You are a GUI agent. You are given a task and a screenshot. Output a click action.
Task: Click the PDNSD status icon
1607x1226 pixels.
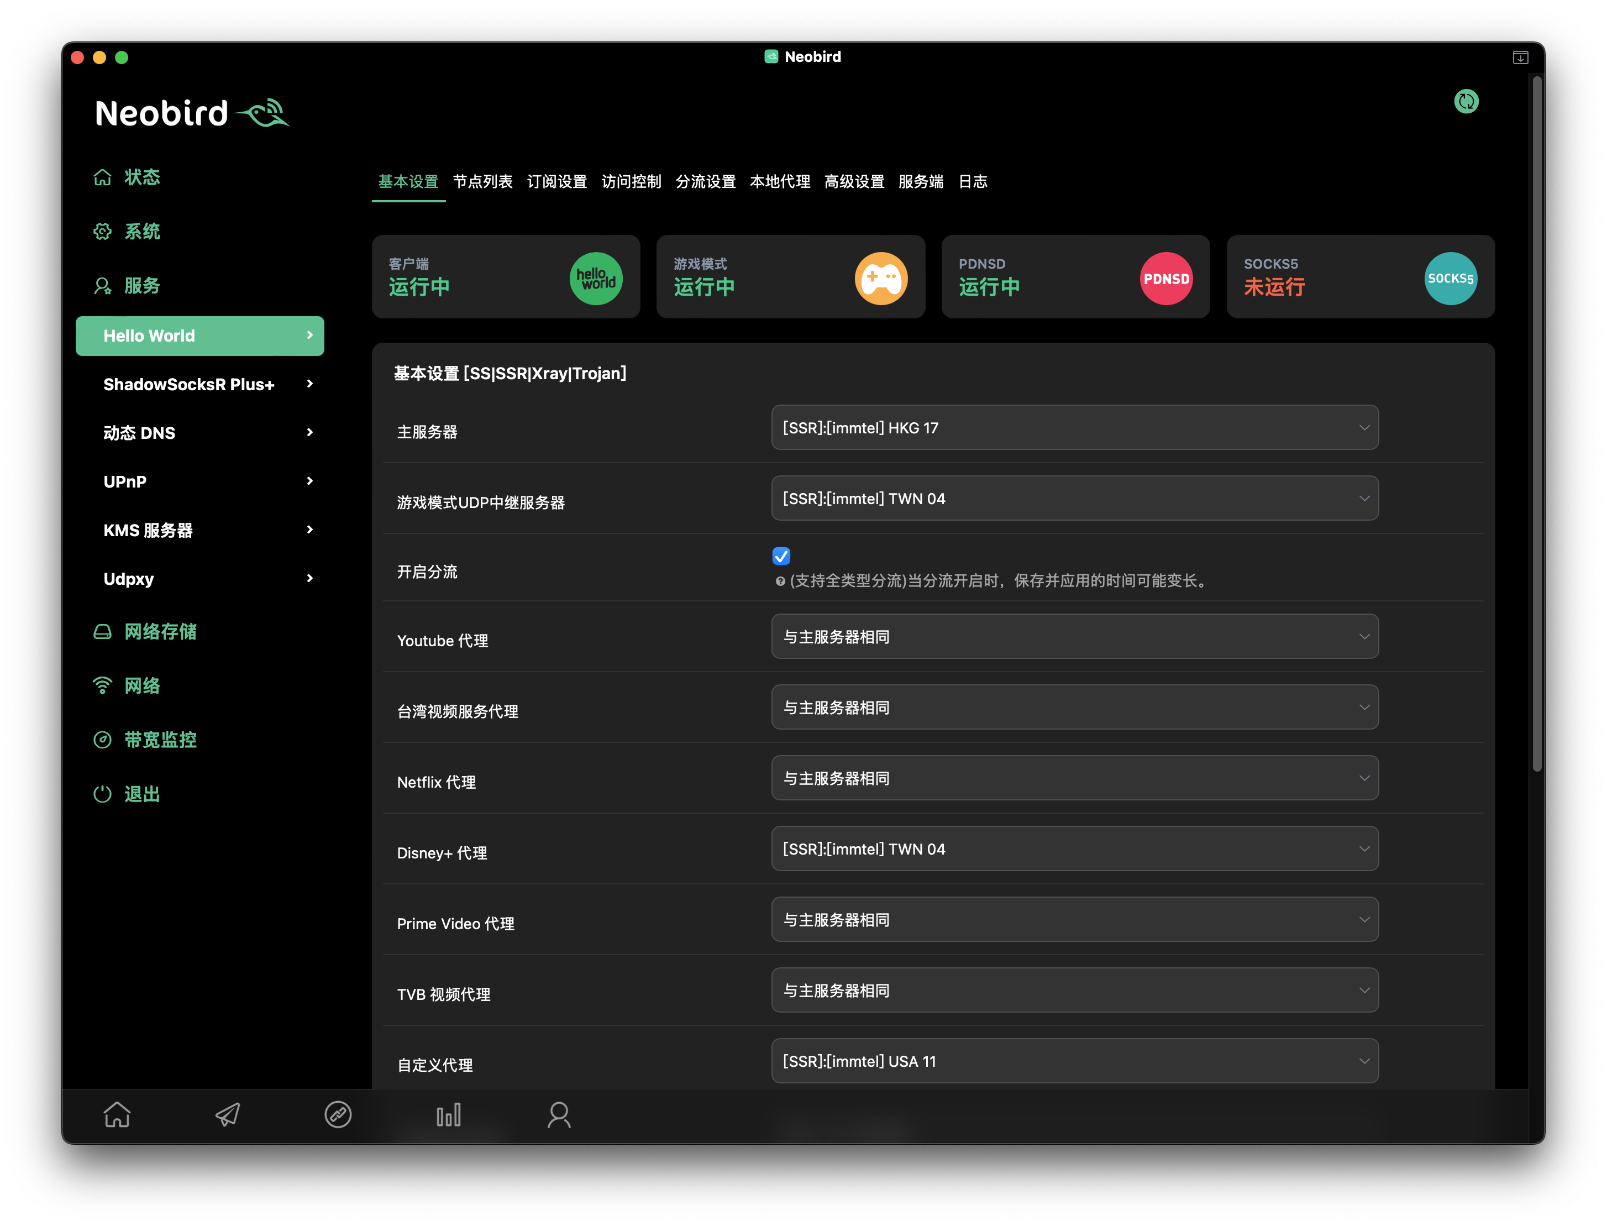point(1165,278)
